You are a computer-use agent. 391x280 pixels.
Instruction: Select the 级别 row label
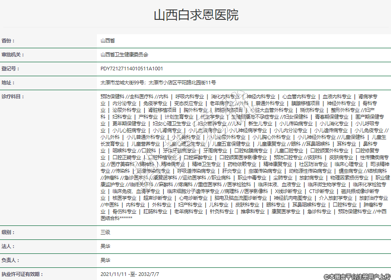pyautogui.click(x=9, y=232)
